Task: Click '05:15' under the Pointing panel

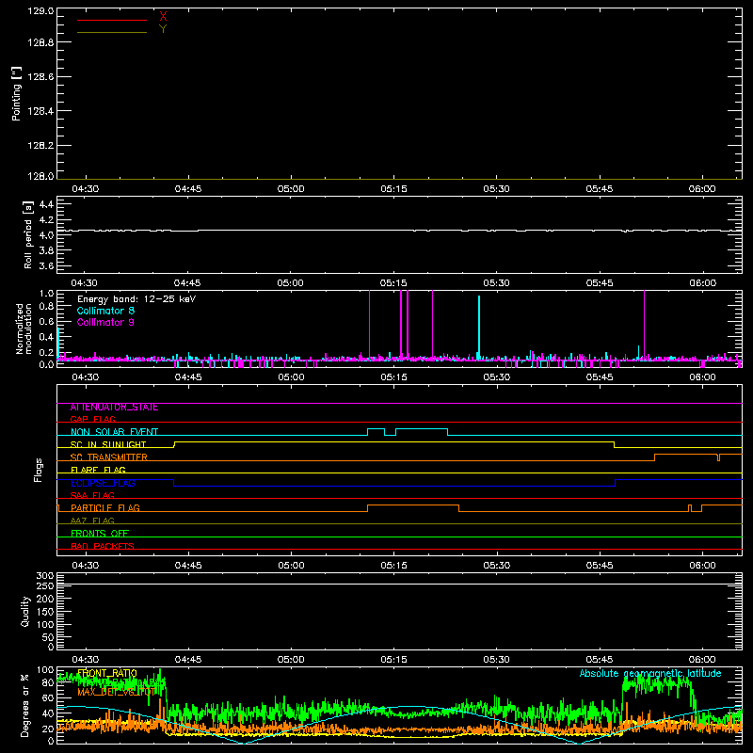Action: click(393, 189)
